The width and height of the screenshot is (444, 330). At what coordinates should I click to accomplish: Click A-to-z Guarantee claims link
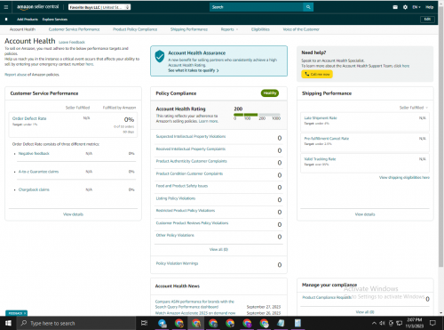pos(38,172)
